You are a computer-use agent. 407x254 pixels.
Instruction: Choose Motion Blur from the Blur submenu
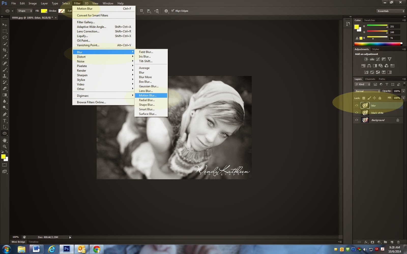pyautogui.click(x=148, y=95)
